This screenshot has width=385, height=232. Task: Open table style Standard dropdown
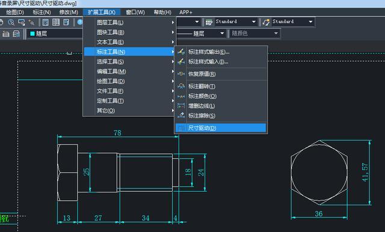click(x=254, y=22)
